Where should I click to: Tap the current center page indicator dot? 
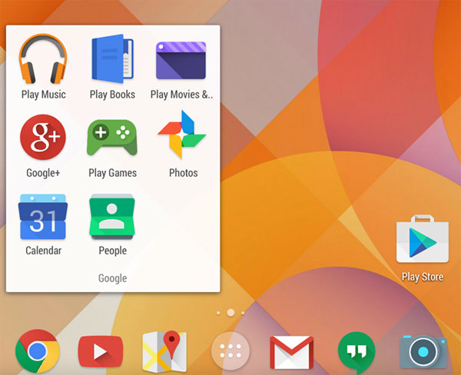click(x=230, y=313)
